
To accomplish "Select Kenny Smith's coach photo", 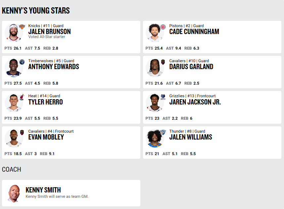I will click(13, 193).
